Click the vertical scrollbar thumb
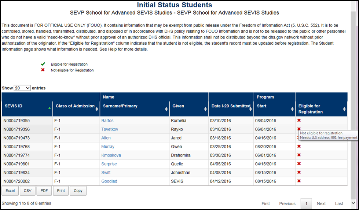This screenshot has height=210, width=359. coord(353,105)
